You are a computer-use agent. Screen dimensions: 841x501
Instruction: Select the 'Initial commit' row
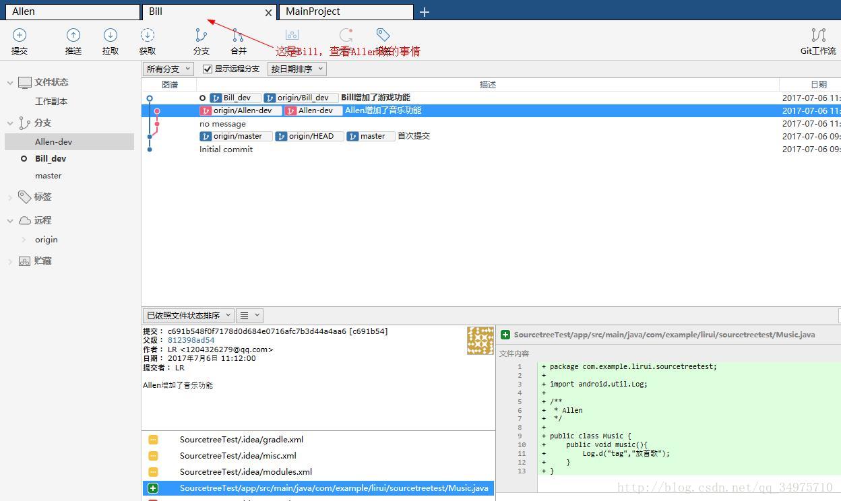(491, 149)
